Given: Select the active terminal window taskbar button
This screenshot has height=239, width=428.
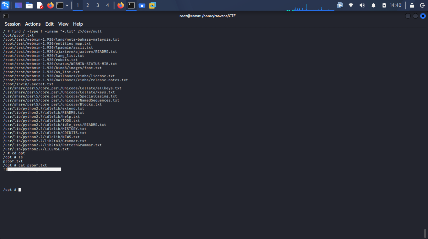Looking at the screenshot, I should (x=131, y=5).
